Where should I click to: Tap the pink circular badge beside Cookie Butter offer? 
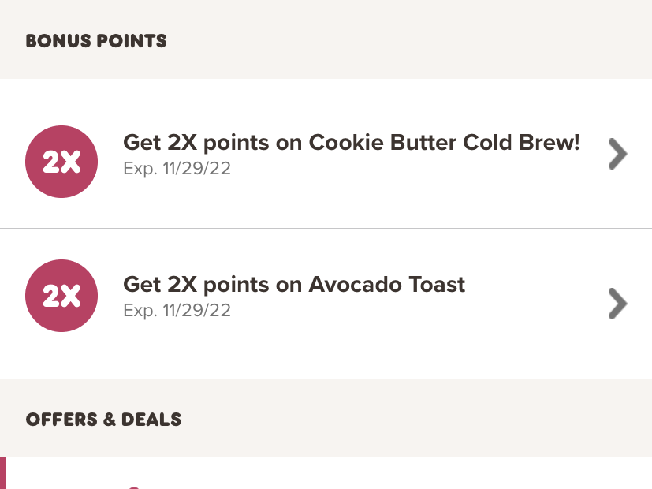click(61, 161)
